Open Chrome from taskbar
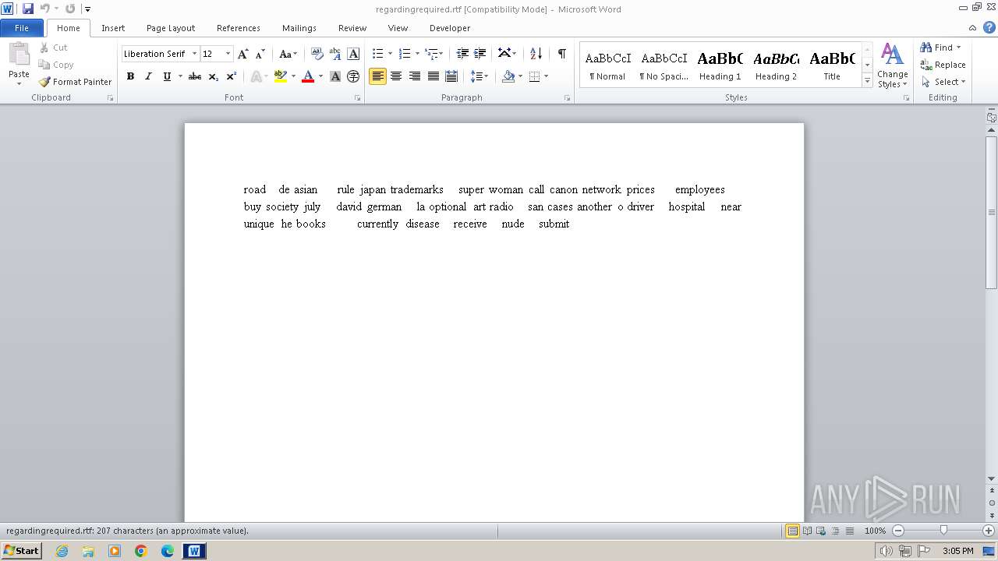The height and width of the screenshot is (561, 998). 141,551
